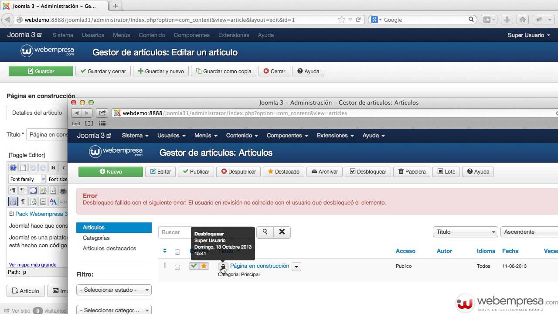Tick the select-all checkbox in table header
The height and width of the screenshot is (314, 558).
click(x=177, y=252)
